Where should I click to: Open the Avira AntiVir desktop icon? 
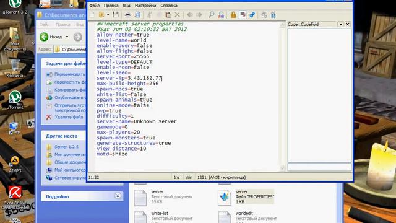pyautogui.click(x=15, y=198)
